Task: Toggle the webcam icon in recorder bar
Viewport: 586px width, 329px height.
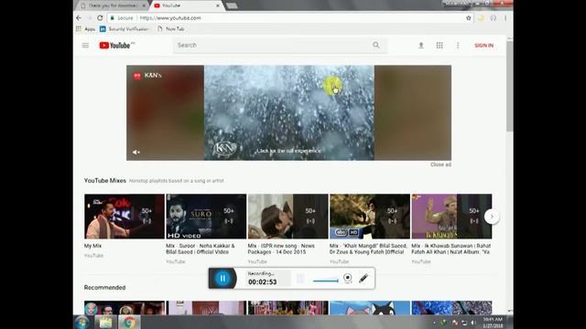Action: [x=348, y=278]
